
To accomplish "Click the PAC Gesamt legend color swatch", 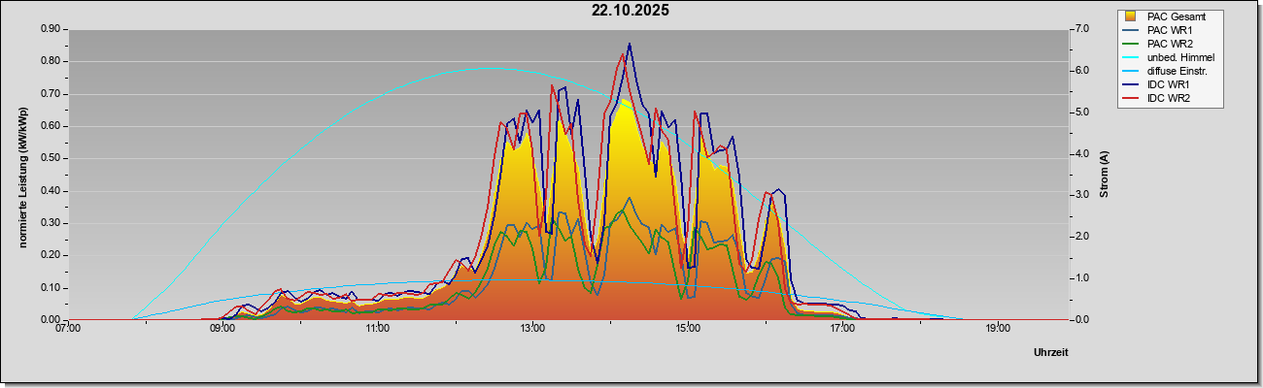I will 1130,16.
